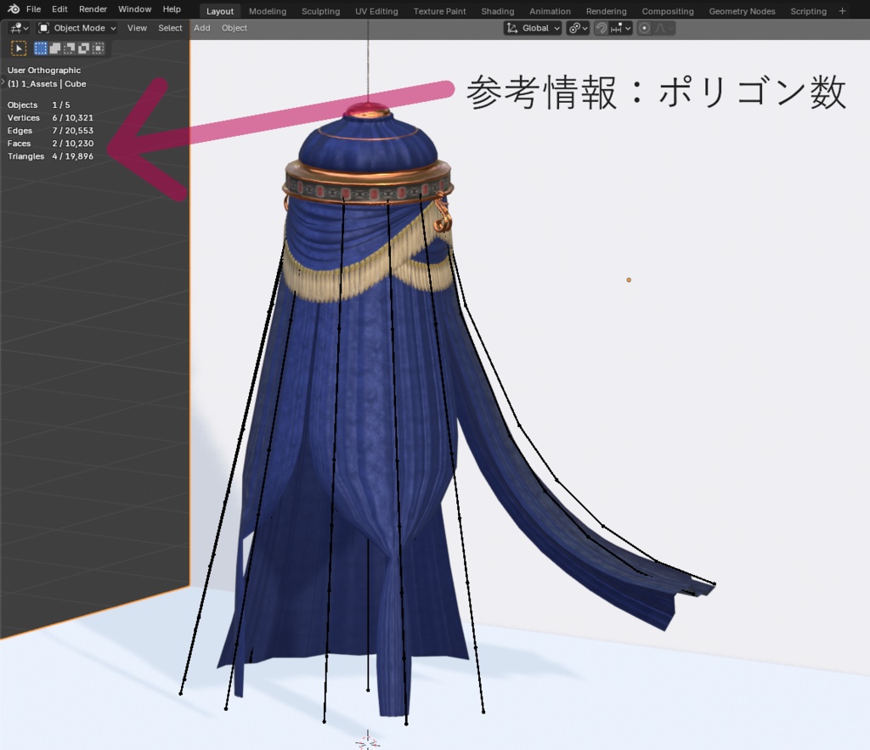Open the File menu
Viewport: 870px width, 750px height.
33,8
